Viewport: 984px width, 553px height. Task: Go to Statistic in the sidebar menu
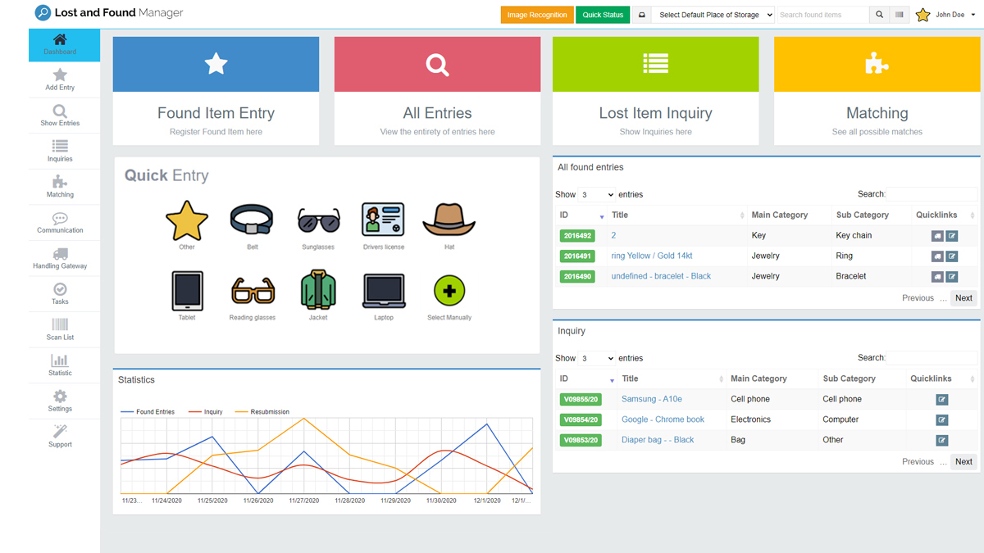(60, 365)
